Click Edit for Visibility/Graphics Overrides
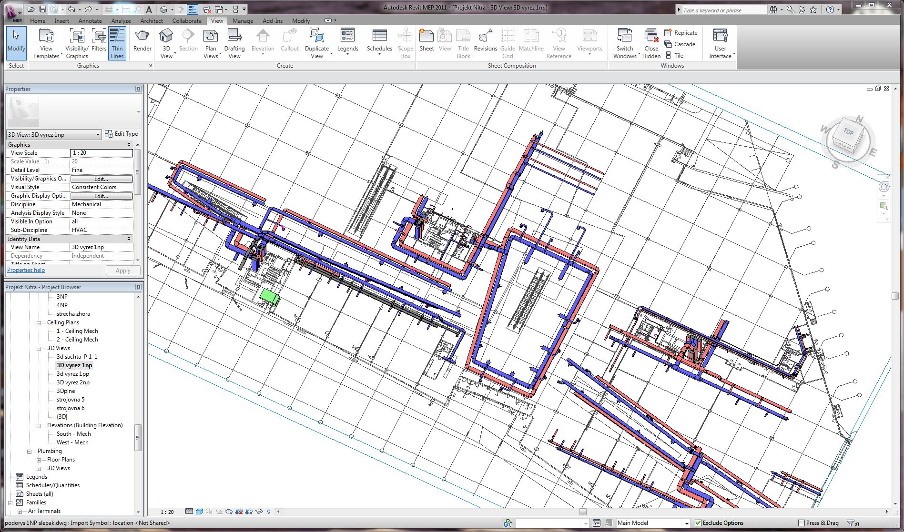 click(101, 179)
